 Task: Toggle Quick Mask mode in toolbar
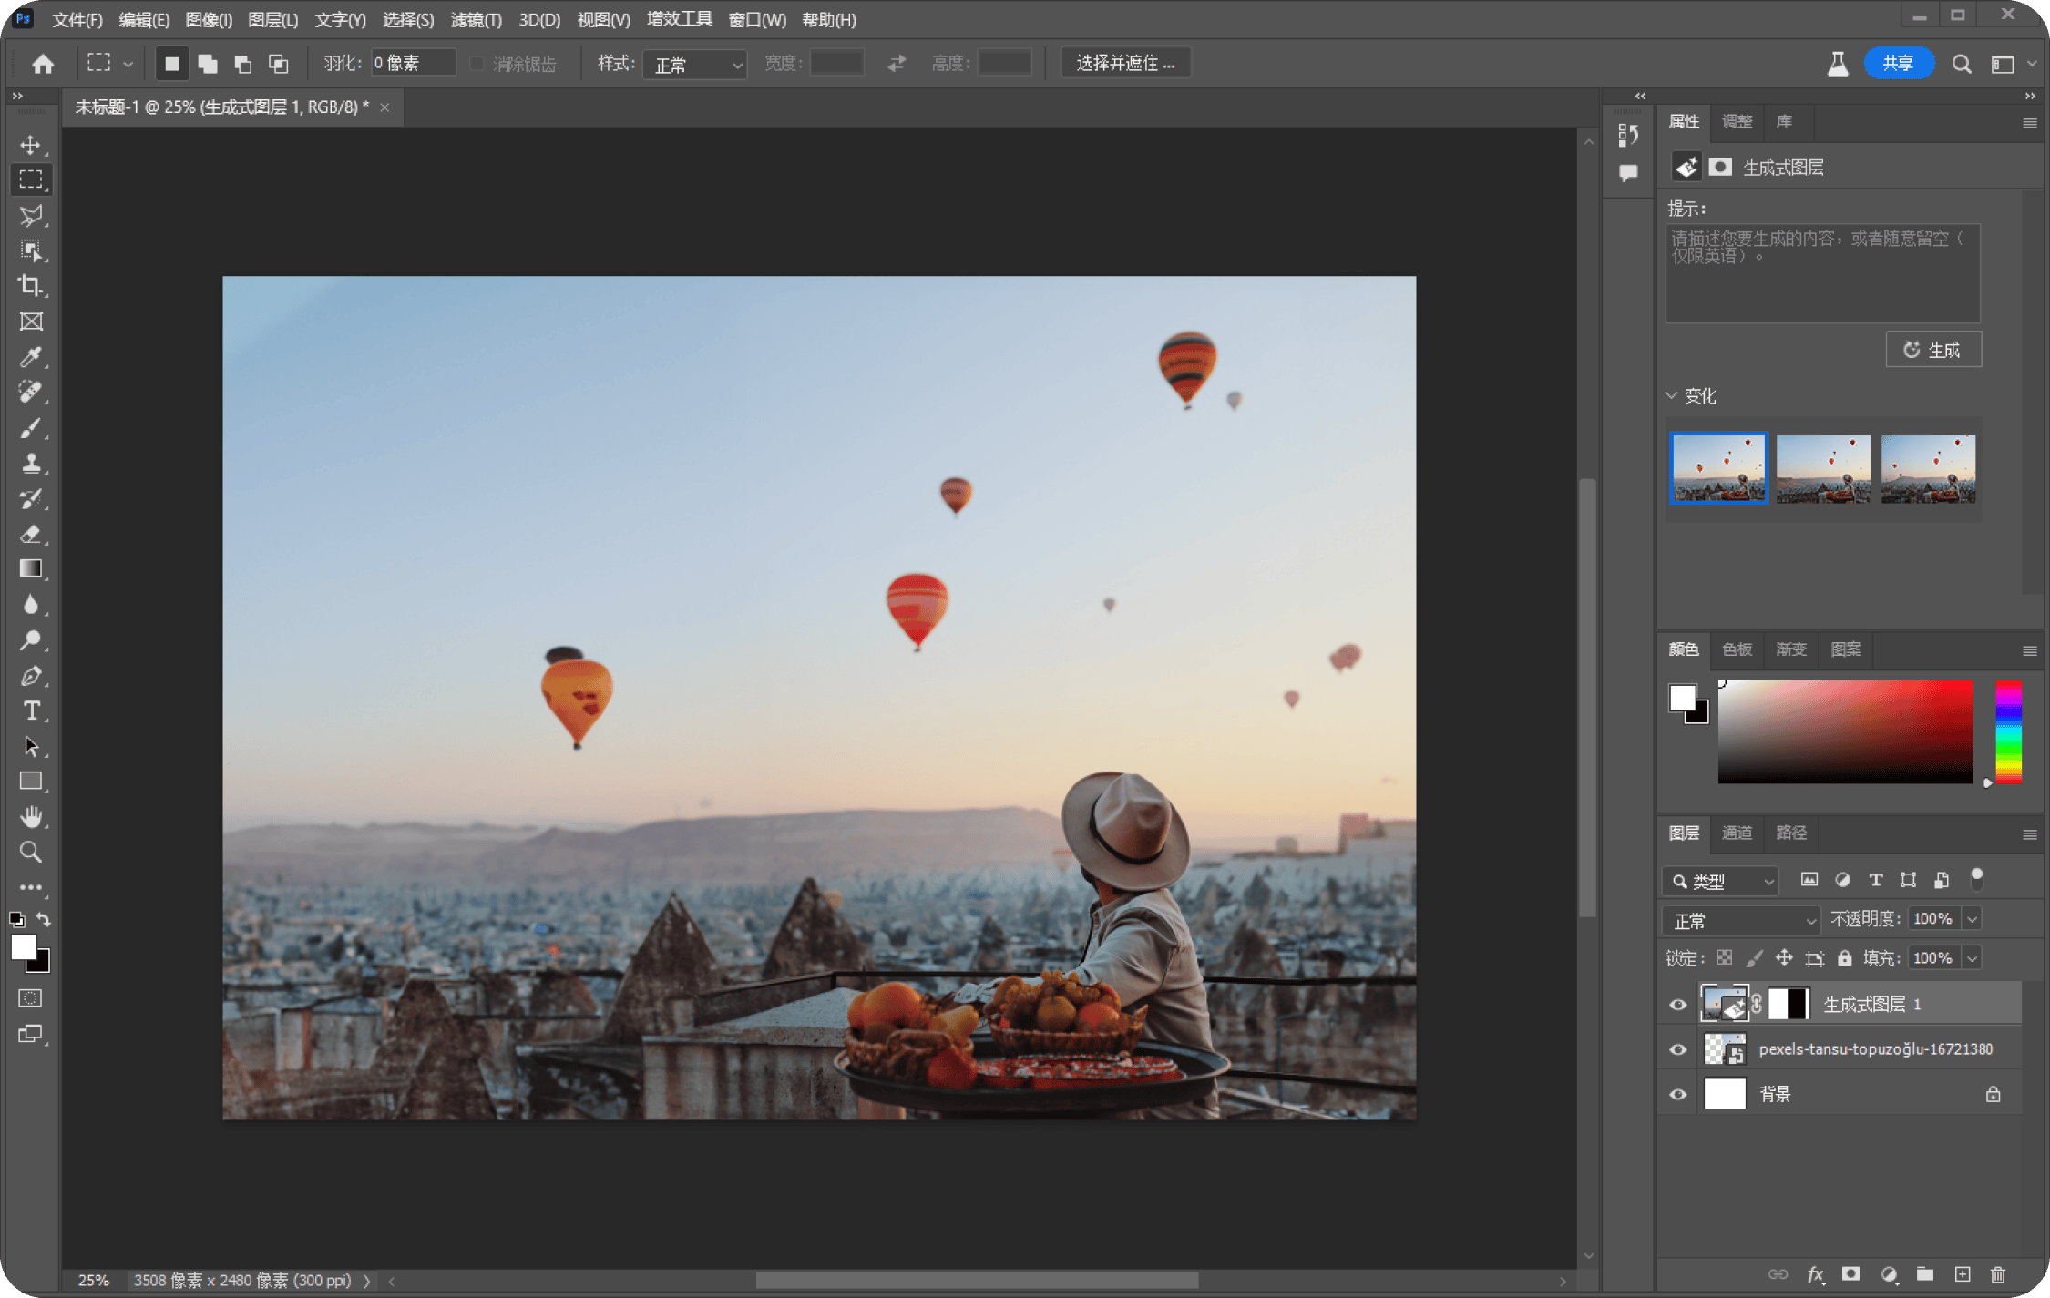[x=30, y=998]
